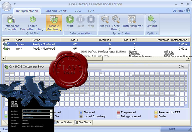The height and width of the screenshot is (132, 192).
Task: Click the orange Folder legend swatch
Action: click(156, 116)
